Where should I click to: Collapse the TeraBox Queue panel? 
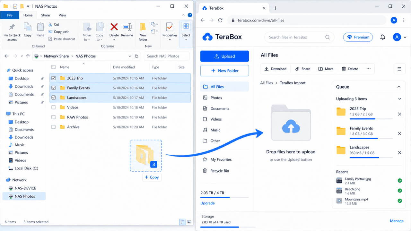coord(399,87)
